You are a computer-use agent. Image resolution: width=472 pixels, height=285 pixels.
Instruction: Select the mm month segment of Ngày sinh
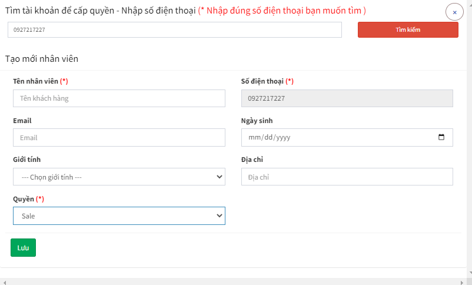click(254, 138)
